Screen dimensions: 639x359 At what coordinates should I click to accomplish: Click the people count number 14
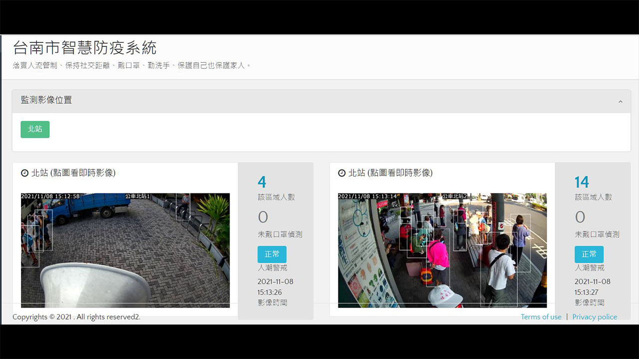[582, 182]
